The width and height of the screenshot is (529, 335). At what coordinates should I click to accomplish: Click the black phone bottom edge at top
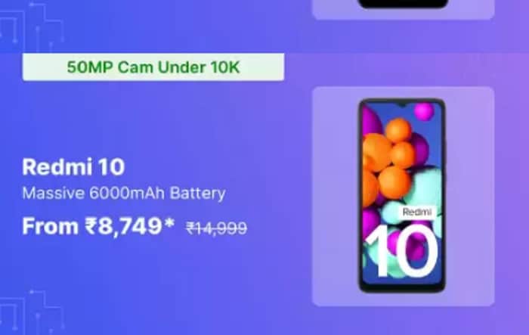click(404, 4)
